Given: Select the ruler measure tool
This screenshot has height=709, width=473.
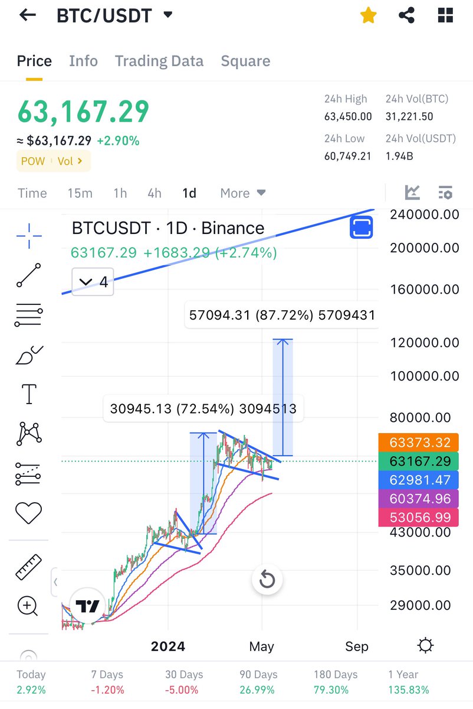Looking at the screenshot, I should click(29, 567).
